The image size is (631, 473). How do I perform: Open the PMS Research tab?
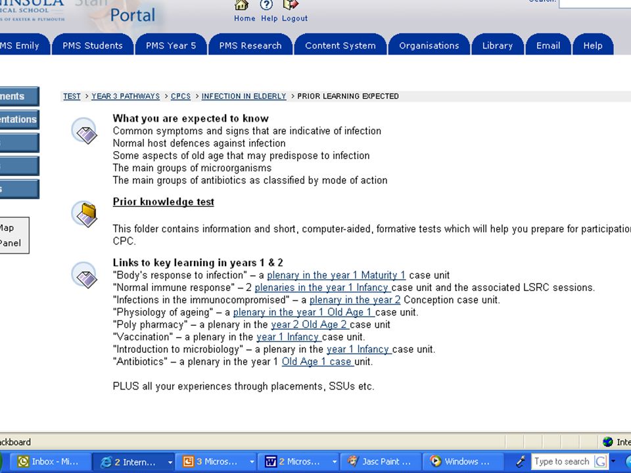tap(250, 45)
